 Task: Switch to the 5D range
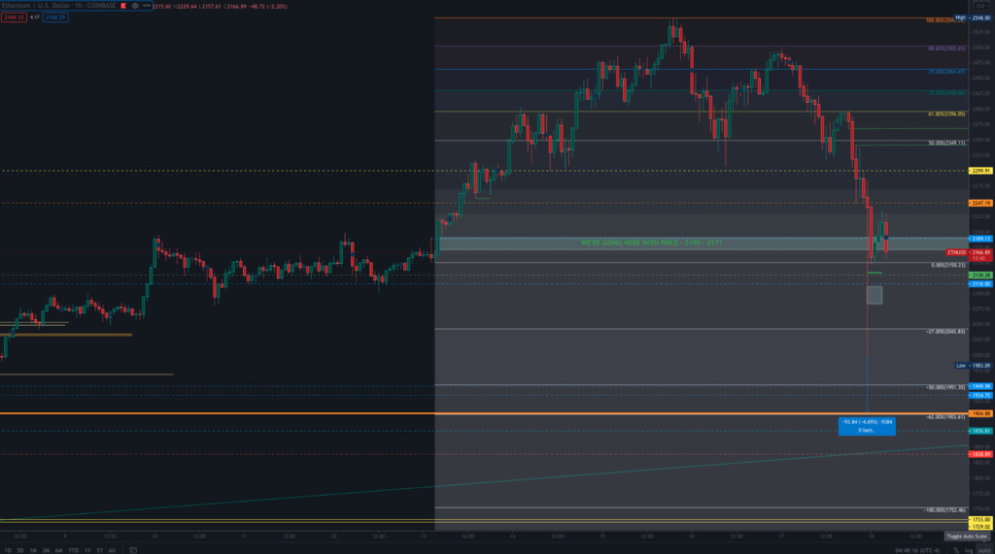point(20,549)
